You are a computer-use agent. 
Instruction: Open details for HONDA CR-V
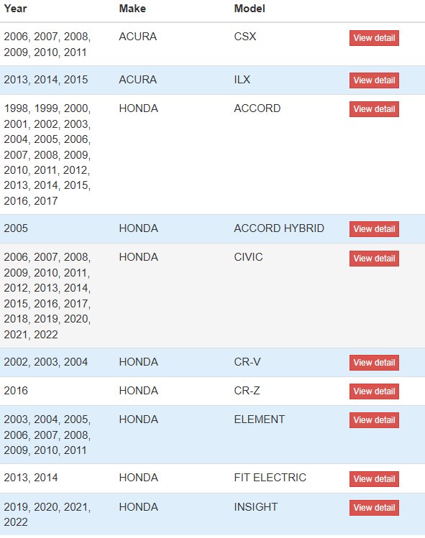click(374, 363)
